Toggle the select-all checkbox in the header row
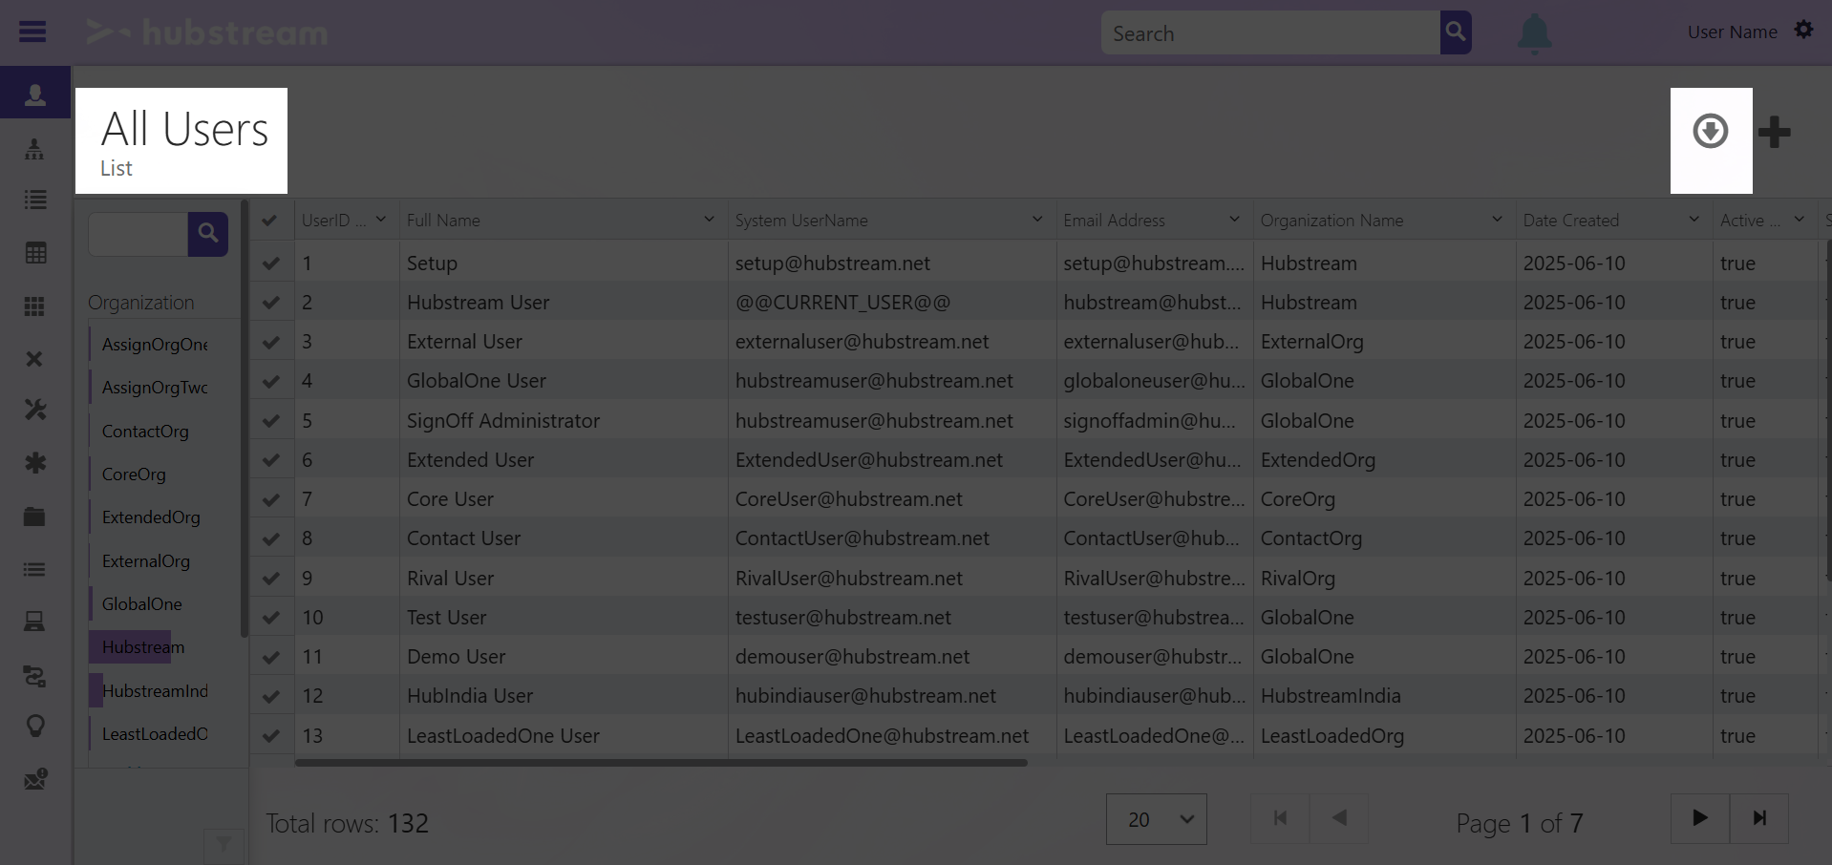1832x865 pixels. (270, 219)
